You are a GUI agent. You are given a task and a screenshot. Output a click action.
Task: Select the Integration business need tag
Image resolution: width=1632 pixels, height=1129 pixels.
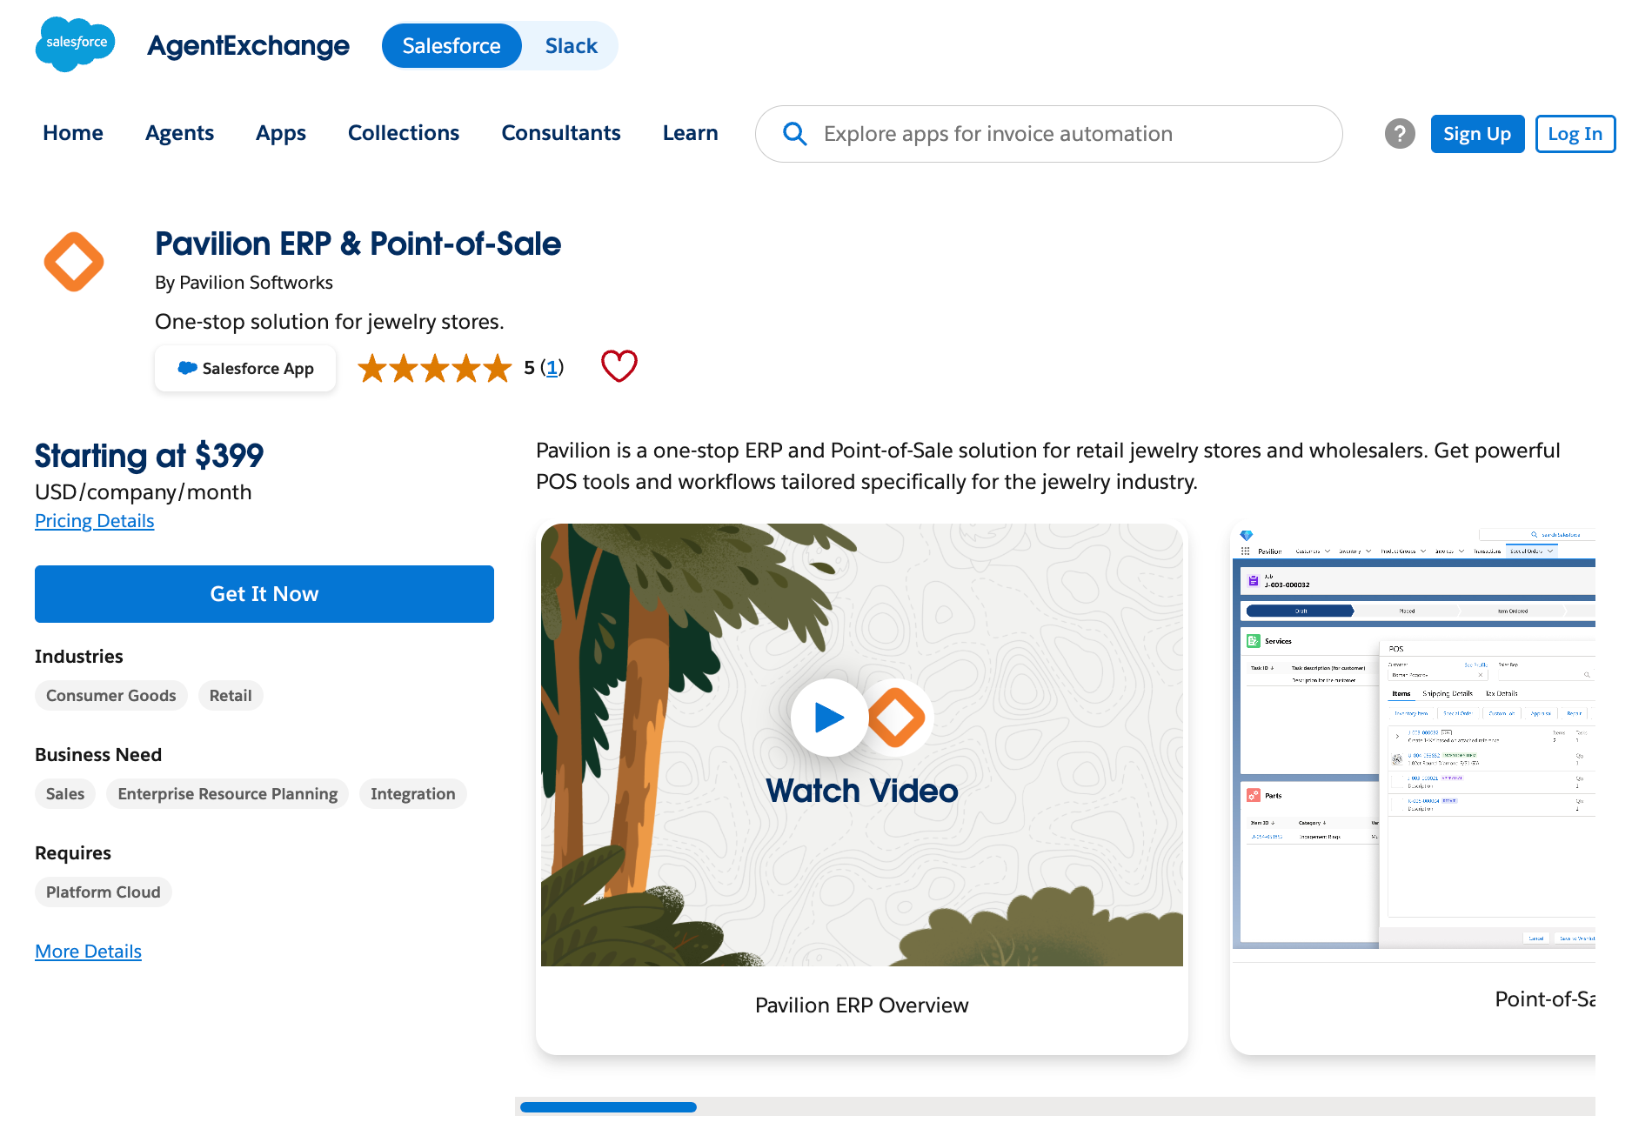pyautogui.click(x=413, y=794)
